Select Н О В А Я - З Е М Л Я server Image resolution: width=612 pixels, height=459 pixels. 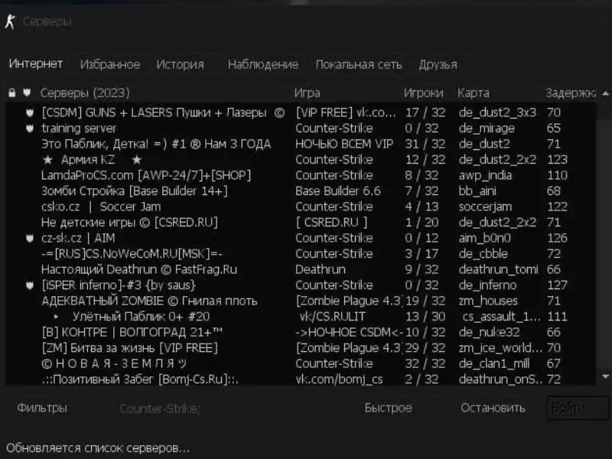pyautogui.click(x=301, y=363)
